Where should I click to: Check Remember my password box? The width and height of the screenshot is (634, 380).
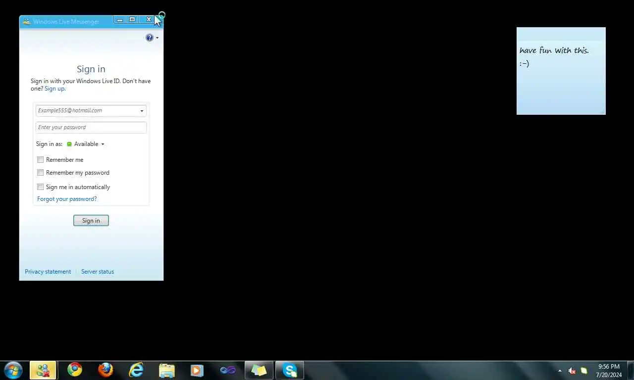tap(41, 173)
